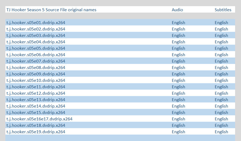
Task: Select file name t.j.hooker.s05e11.dvdrip.x264
Action: [x=36, y=87]
